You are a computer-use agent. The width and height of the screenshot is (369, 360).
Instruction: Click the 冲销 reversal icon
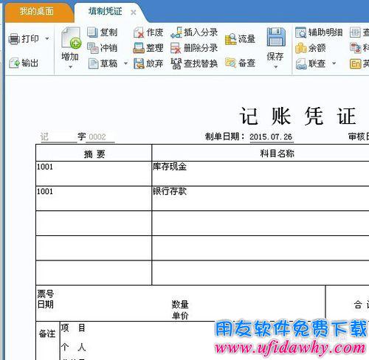coord(93,48)
